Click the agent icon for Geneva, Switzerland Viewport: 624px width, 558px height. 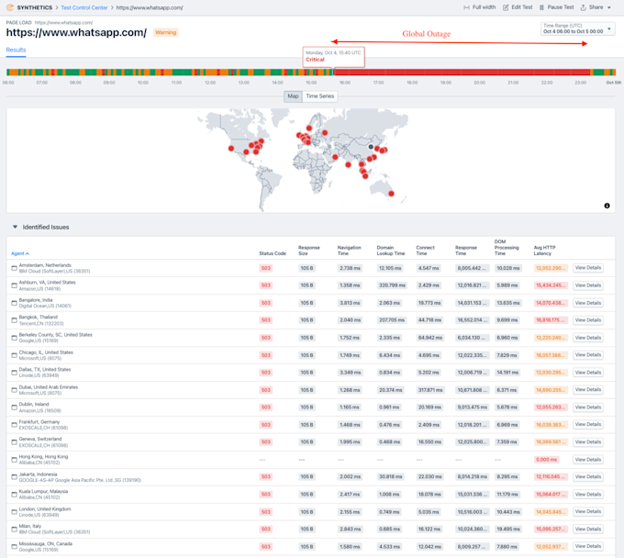coord(14,441)
